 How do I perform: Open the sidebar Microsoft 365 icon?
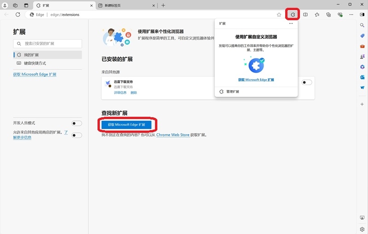tap(362, 67)
